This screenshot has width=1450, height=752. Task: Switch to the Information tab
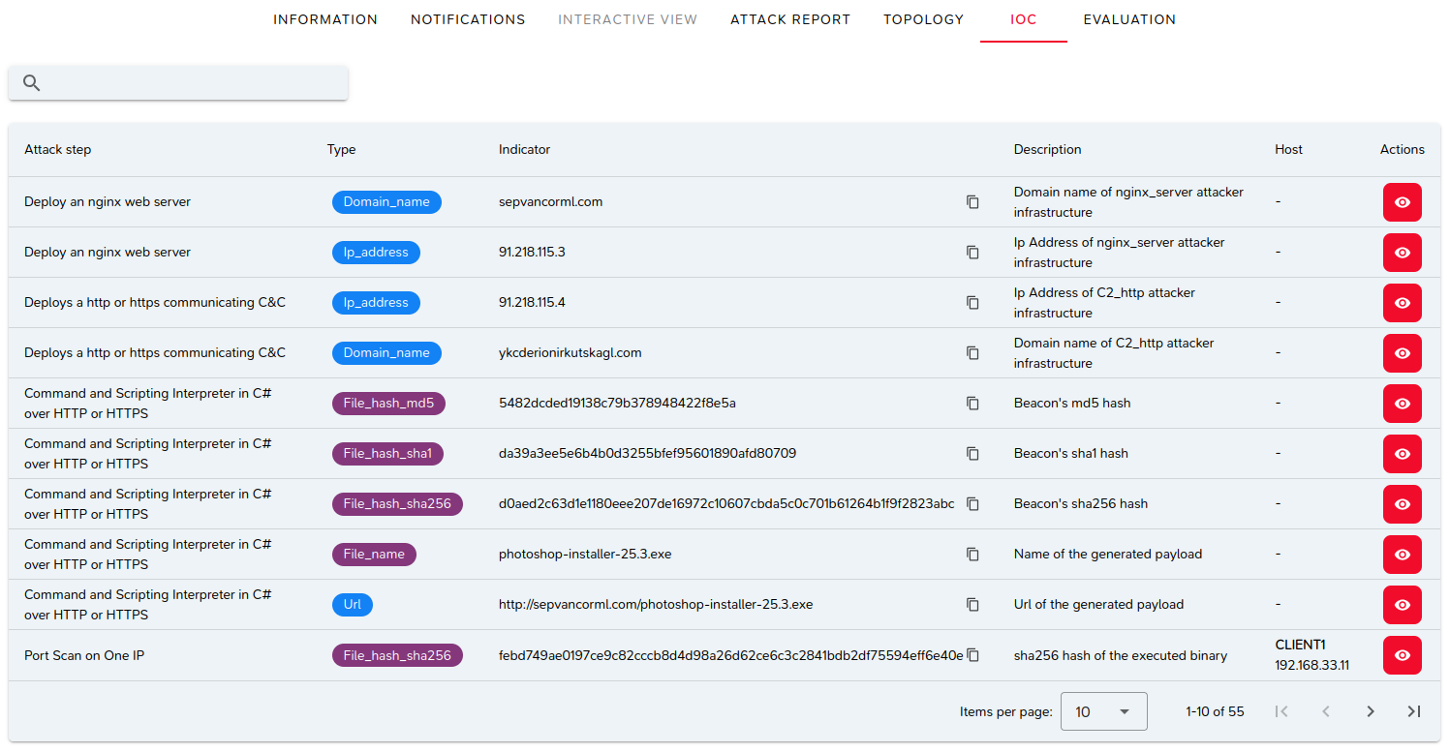(325, 19)
